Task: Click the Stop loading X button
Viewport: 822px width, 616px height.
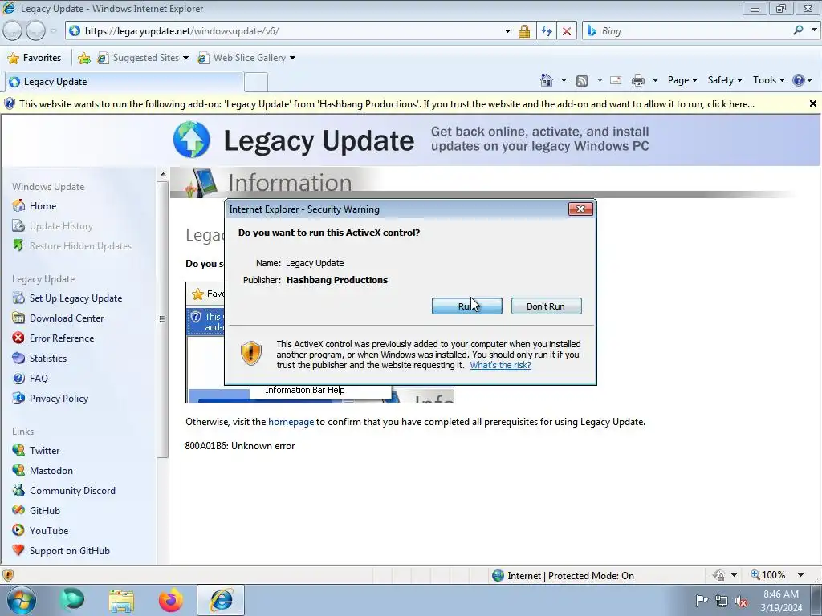Action: (567, 31)
